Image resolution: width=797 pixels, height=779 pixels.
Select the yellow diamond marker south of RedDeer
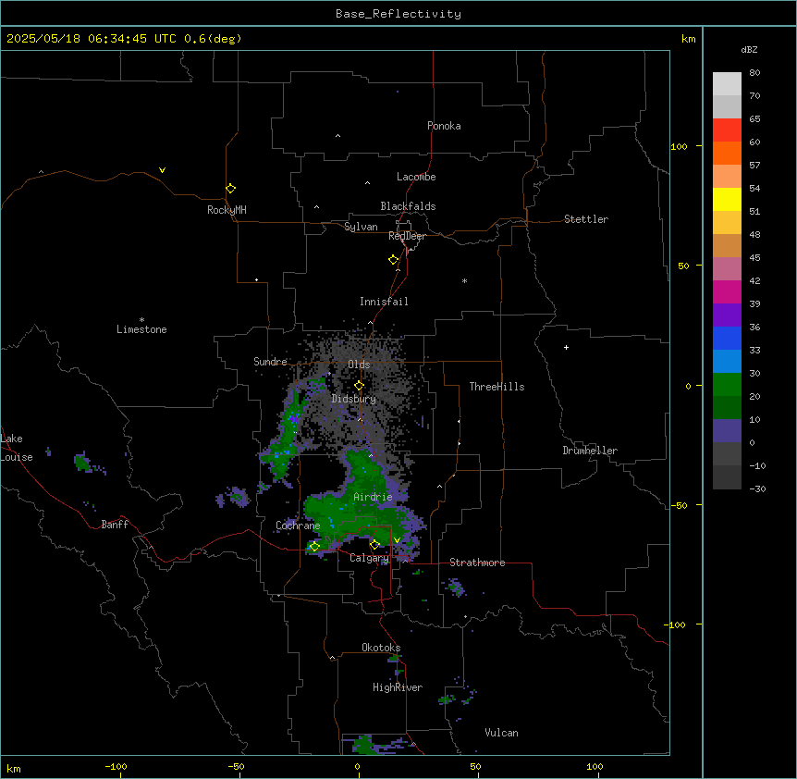click(x=394, y=260)
